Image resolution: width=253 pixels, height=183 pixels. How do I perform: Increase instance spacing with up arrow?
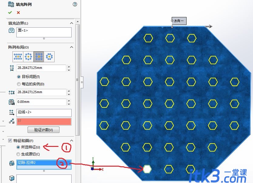tap(69, 91)
